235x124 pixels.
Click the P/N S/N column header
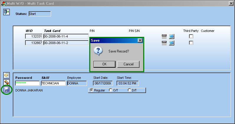[134, 31]
